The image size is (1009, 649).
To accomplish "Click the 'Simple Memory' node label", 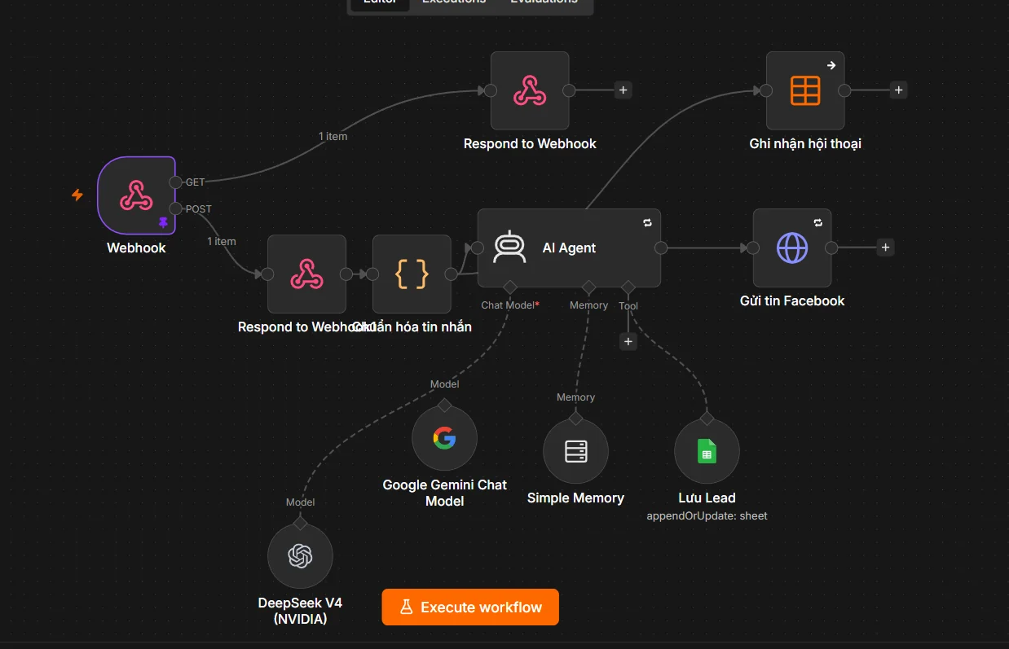I will coord(575,498).
